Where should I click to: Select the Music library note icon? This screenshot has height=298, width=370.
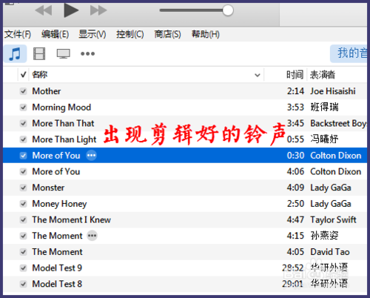pyautogui.click(x=15, y=53)
